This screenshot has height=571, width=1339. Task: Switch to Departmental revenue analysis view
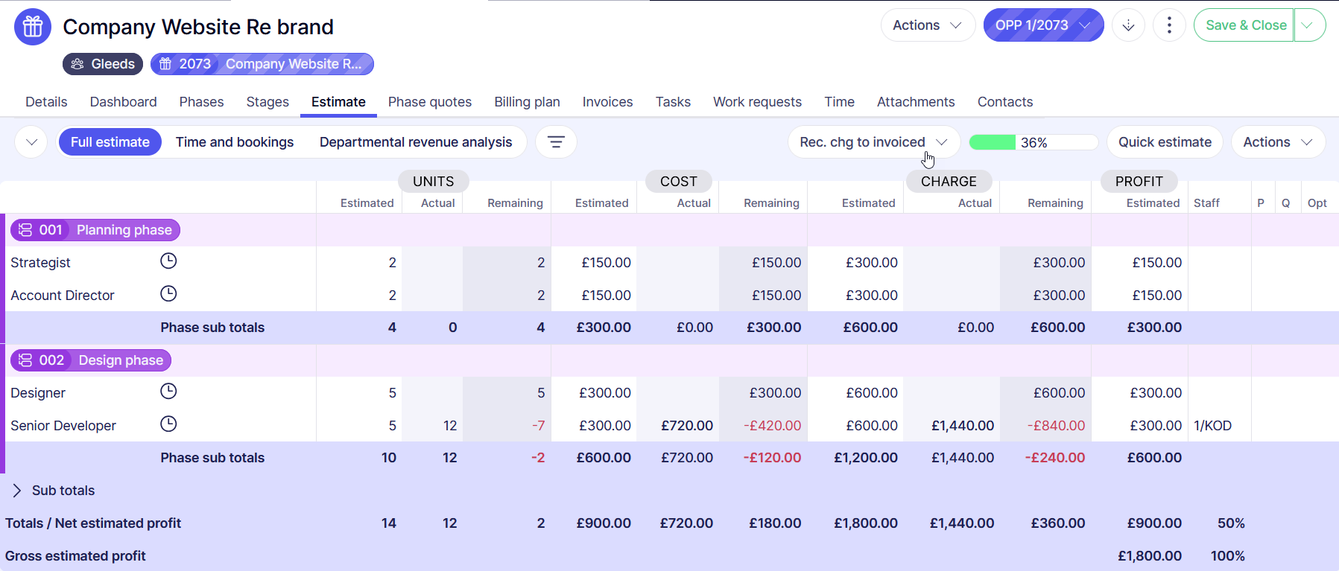(x=416, y=142)
